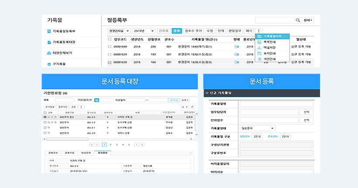The image size is (358, 188).
Task: Click the magnifier icon in doc 2-2 row
Action: point(48,122)
